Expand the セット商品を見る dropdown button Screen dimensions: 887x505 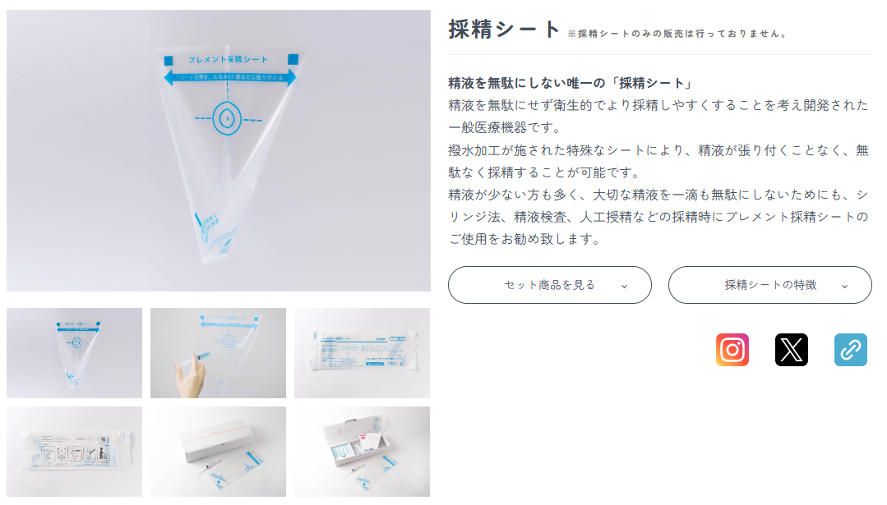tap(550, 285)
